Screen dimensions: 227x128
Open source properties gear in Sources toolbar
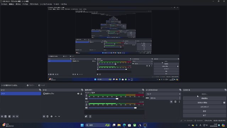(51, 116)
